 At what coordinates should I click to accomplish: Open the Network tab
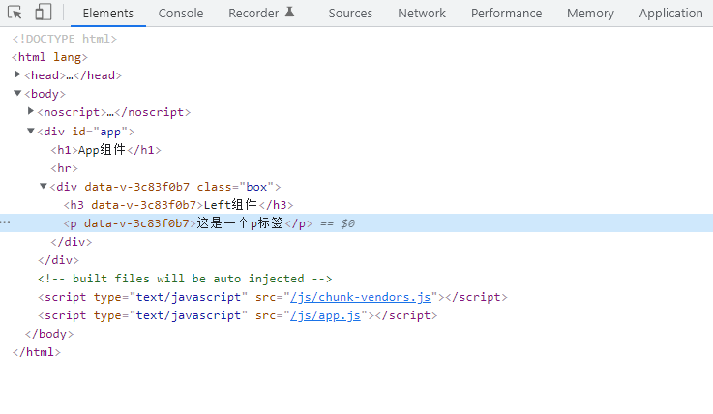422,14
